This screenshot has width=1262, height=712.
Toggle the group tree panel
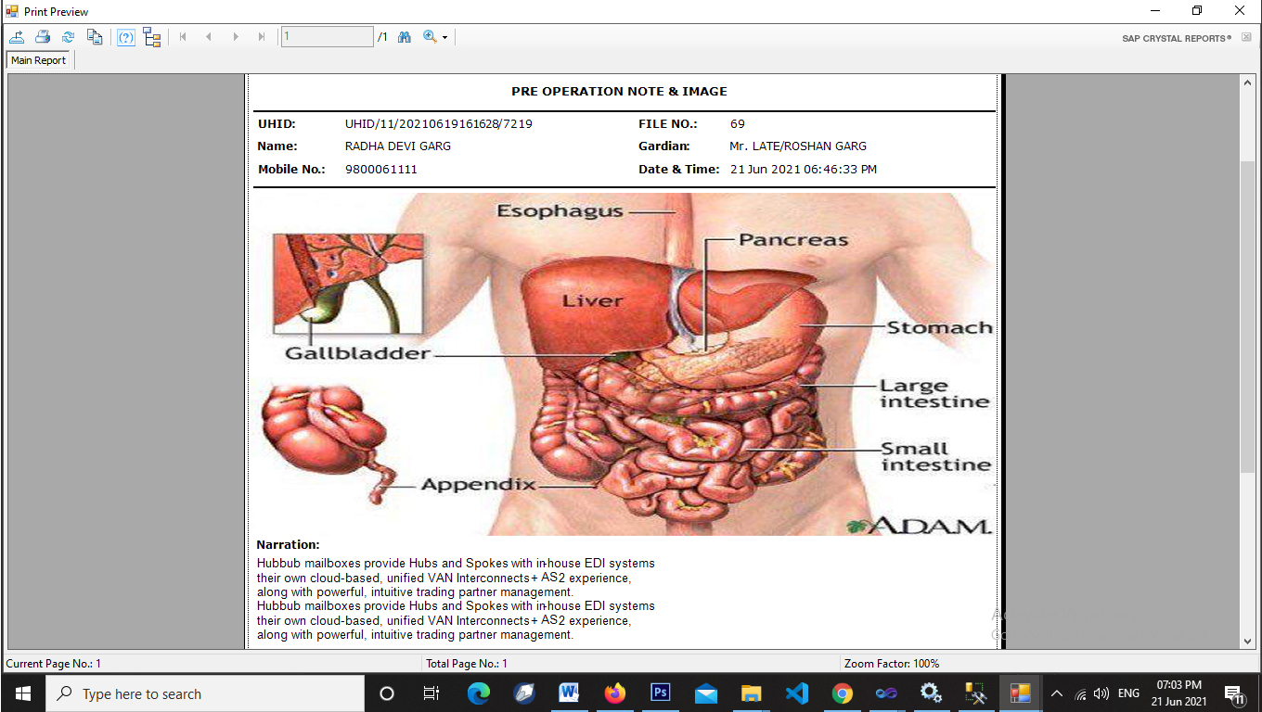152,37
